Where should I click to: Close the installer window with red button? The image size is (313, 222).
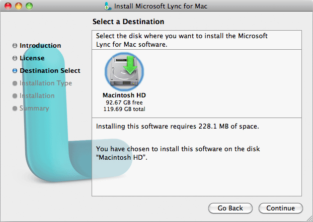click(x=8, y=6)
